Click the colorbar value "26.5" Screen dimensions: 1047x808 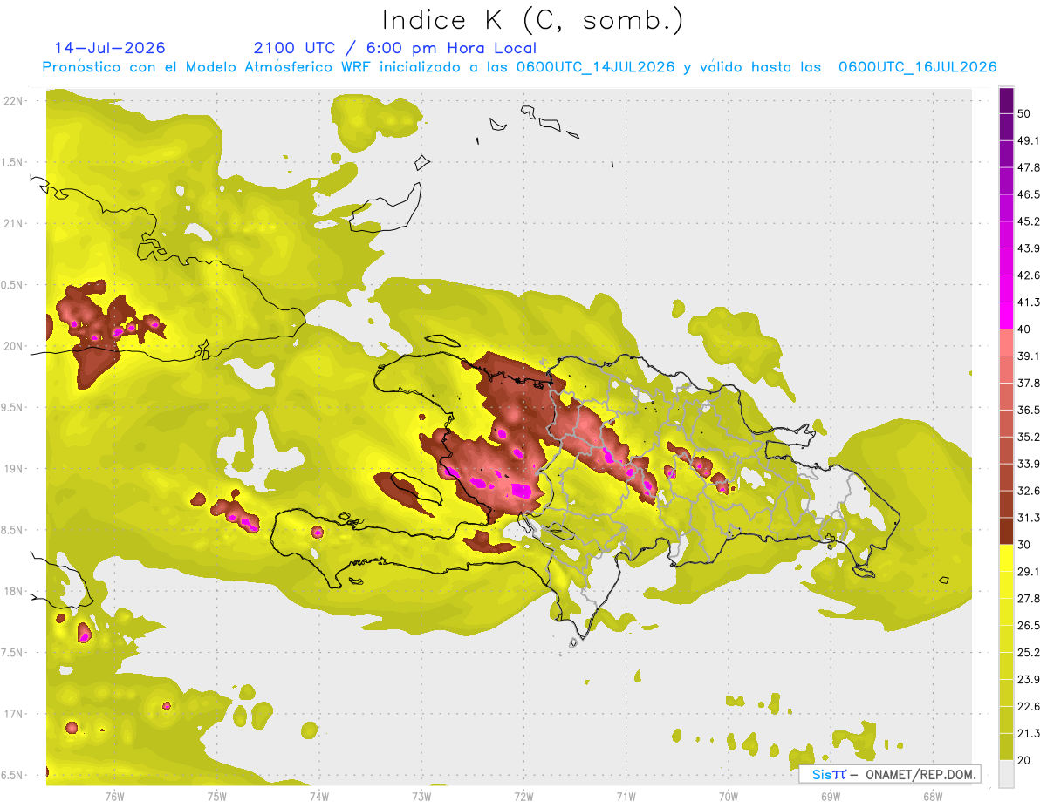[x=1029, y=625]
